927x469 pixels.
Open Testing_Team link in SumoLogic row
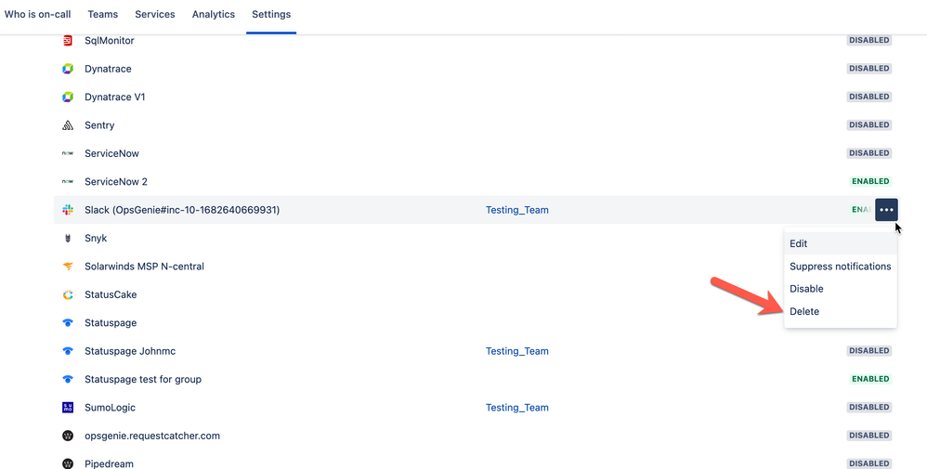tap(517, 408)
